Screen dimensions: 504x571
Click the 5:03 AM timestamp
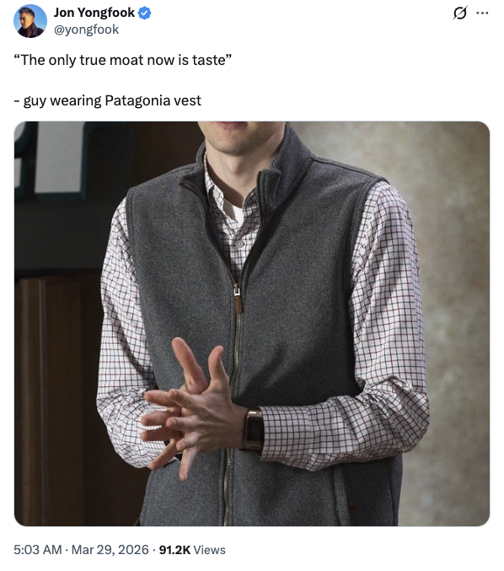click(38, 550)
